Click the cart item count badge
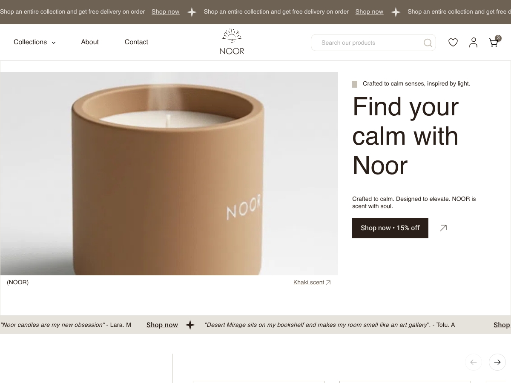The image size is (511, 383). click(498, 38)
